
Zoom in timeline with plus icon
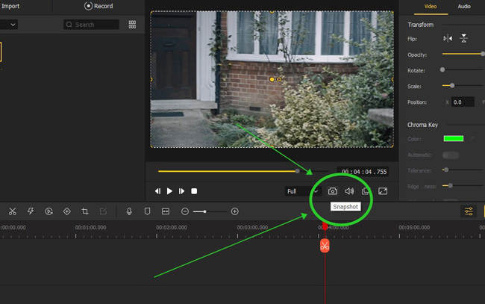click(235, 211)
